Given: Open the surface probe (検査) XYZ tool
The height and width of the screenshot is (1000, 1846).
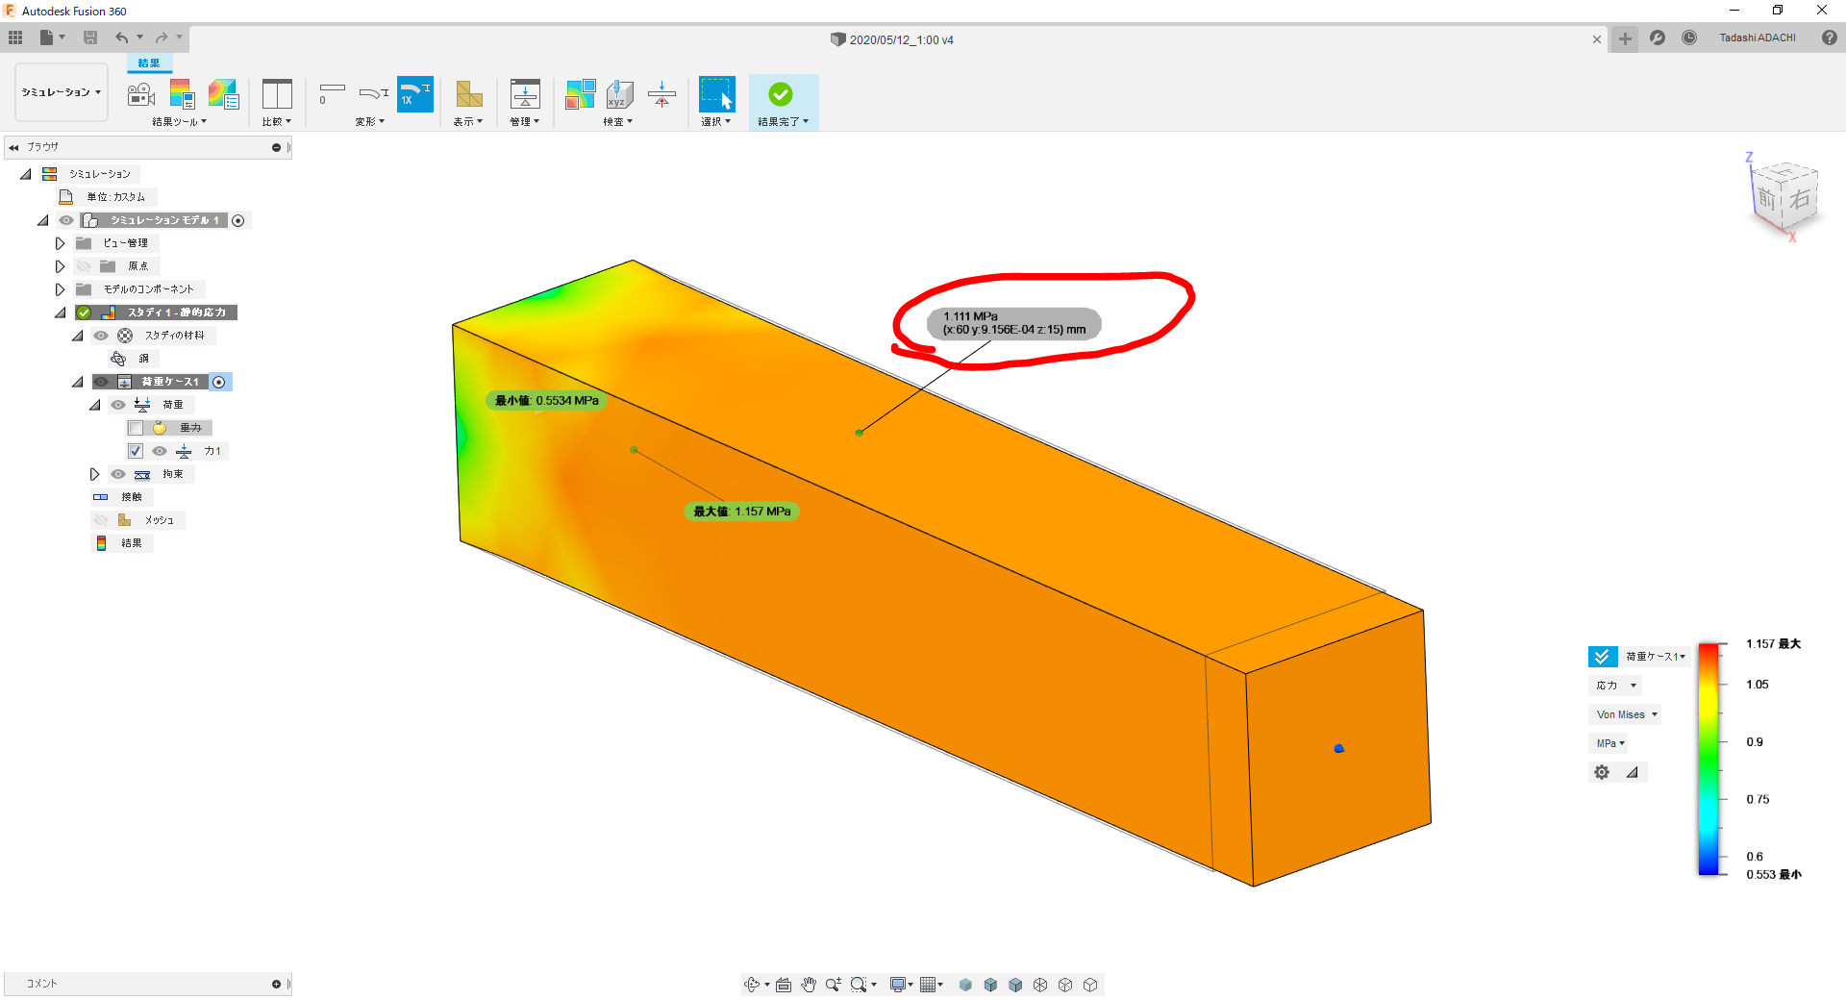Looking at the screenshot, I should tap(619, 93).
